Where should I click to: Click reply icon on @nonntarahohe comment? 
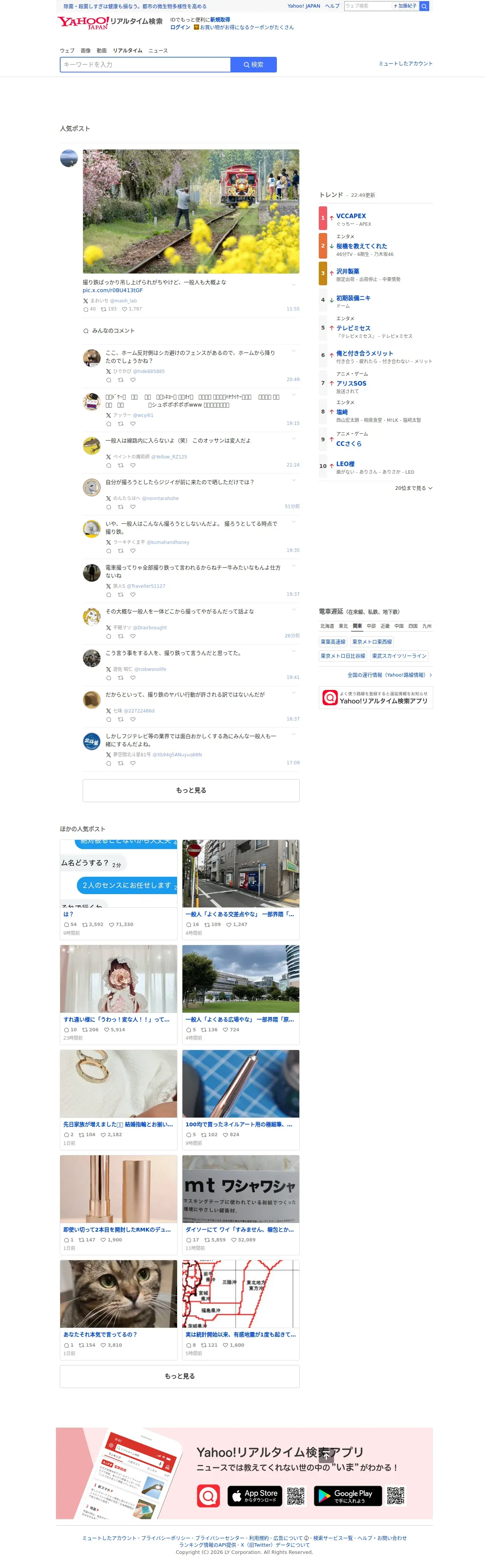[109, 507]
